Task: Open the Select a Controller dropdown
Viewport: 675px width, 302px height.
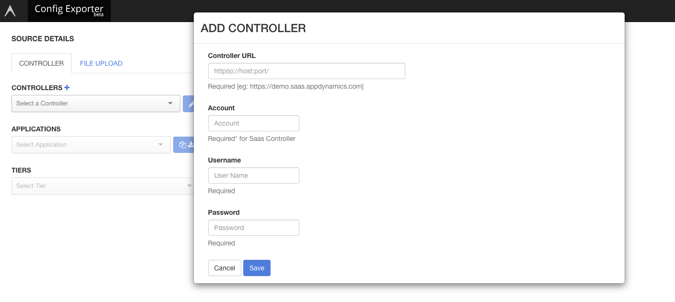Action: (96, 104)
